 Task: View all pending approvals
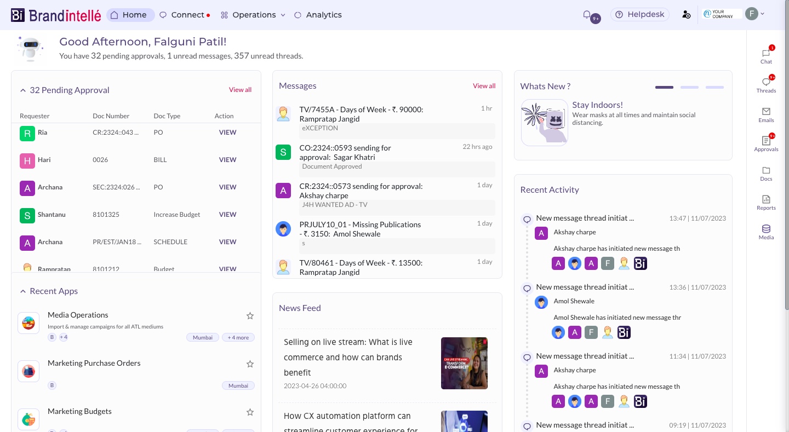click(x=240, y=90)
